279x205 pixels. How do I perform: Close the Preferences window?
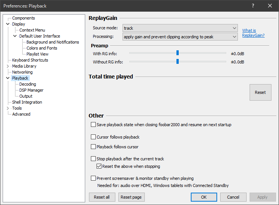[270, 6]
